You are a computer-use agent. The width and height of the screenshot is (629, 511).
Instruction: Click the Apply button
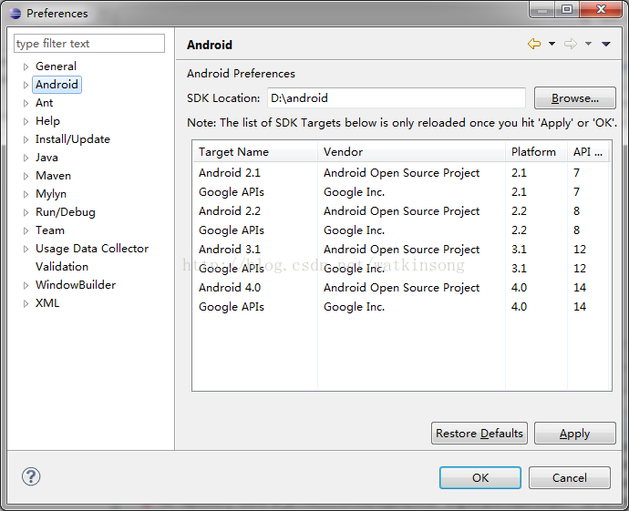[x=575, y=434]
